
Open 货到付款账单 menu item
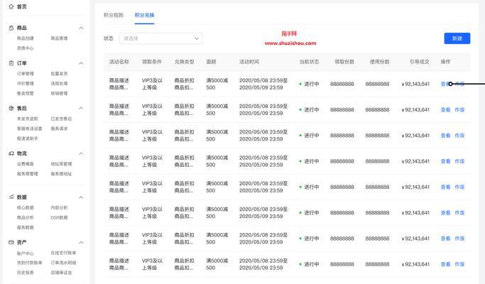29,263
